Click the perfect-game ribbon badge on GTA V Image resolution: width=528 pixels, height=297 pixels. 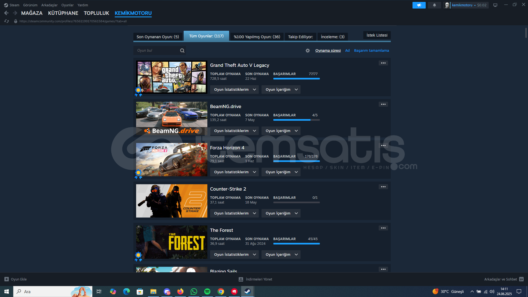point(138,92)
